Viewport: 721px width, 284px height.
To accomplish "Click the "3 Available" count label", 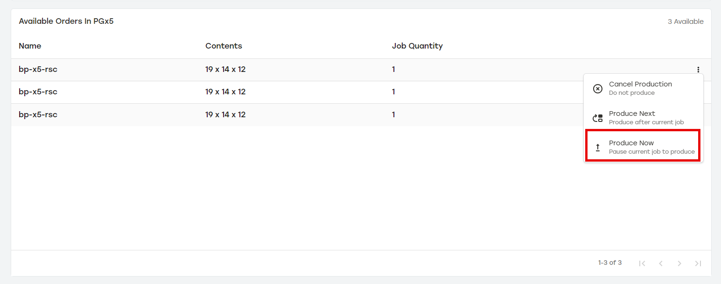I will coord(685,21).
